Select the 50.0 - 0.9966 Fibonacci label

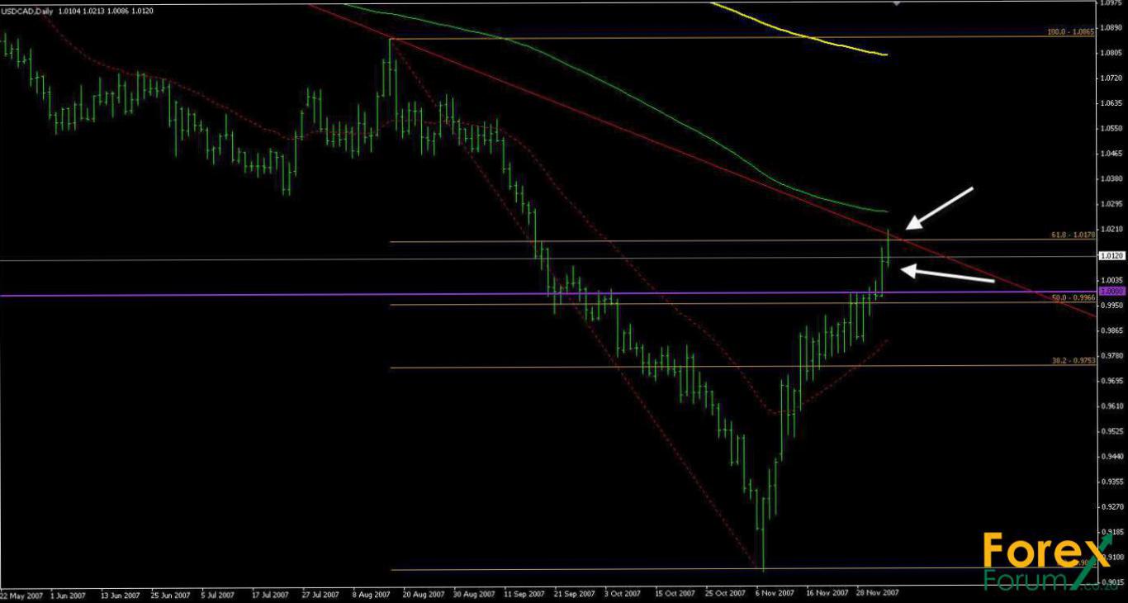pyautogui.click(x=1072, y=297)
